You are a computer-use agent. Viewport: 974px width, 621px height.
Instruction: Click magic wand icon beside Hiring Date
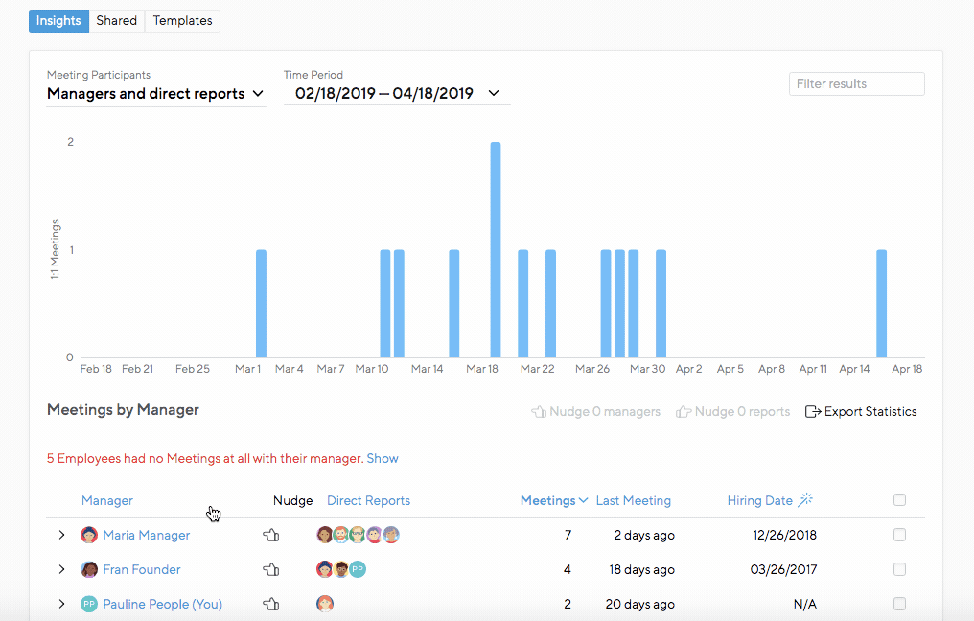806,500
